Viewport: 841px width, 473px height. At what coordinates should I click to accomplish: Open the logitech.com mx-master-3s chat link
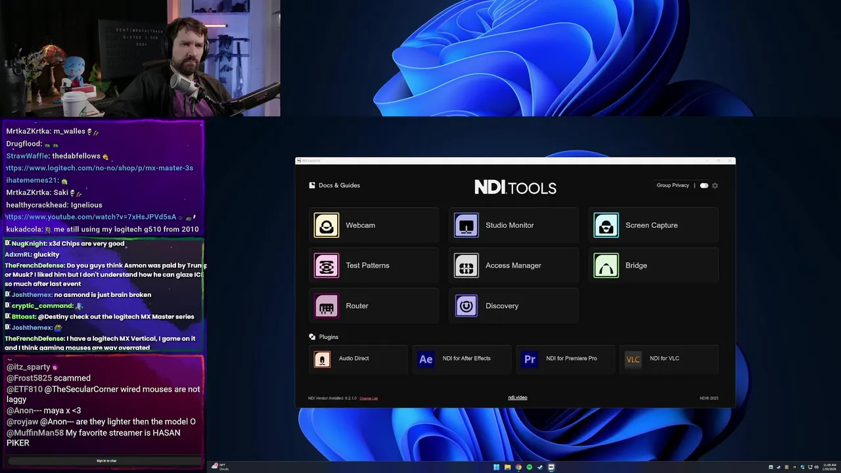99,168
